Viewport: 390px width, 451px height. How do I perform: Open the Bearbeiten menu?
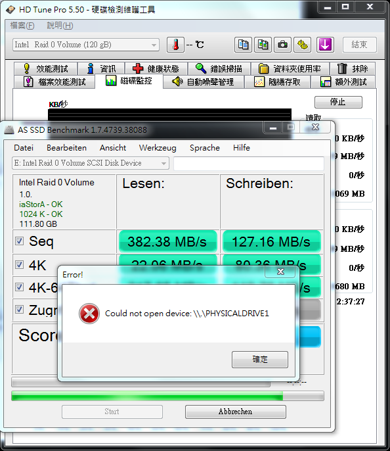66,148
